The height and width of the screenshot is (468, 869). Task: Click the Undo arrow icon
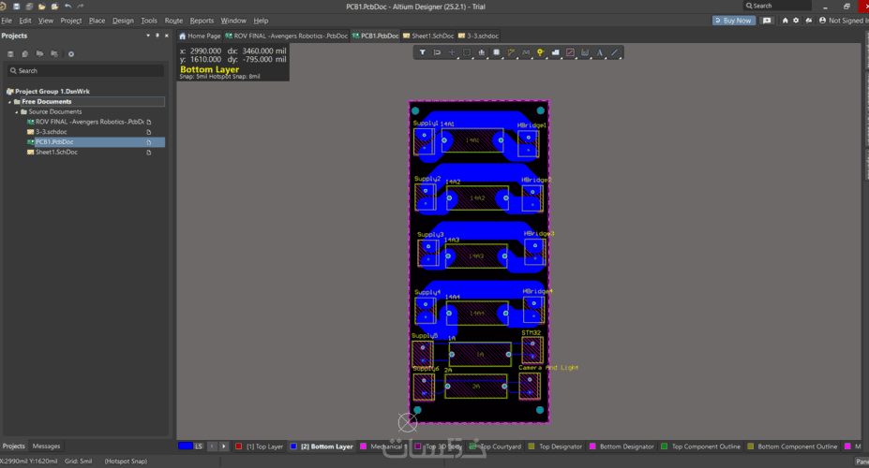[67, 7]
